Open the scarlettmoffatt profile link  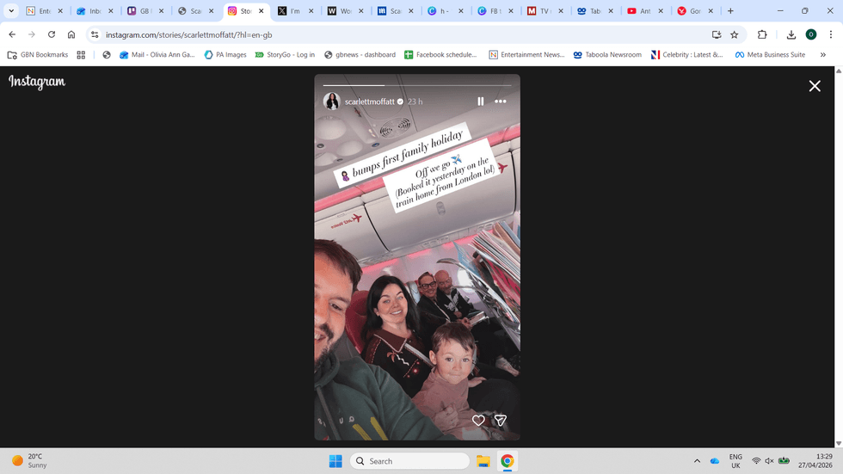369,102
